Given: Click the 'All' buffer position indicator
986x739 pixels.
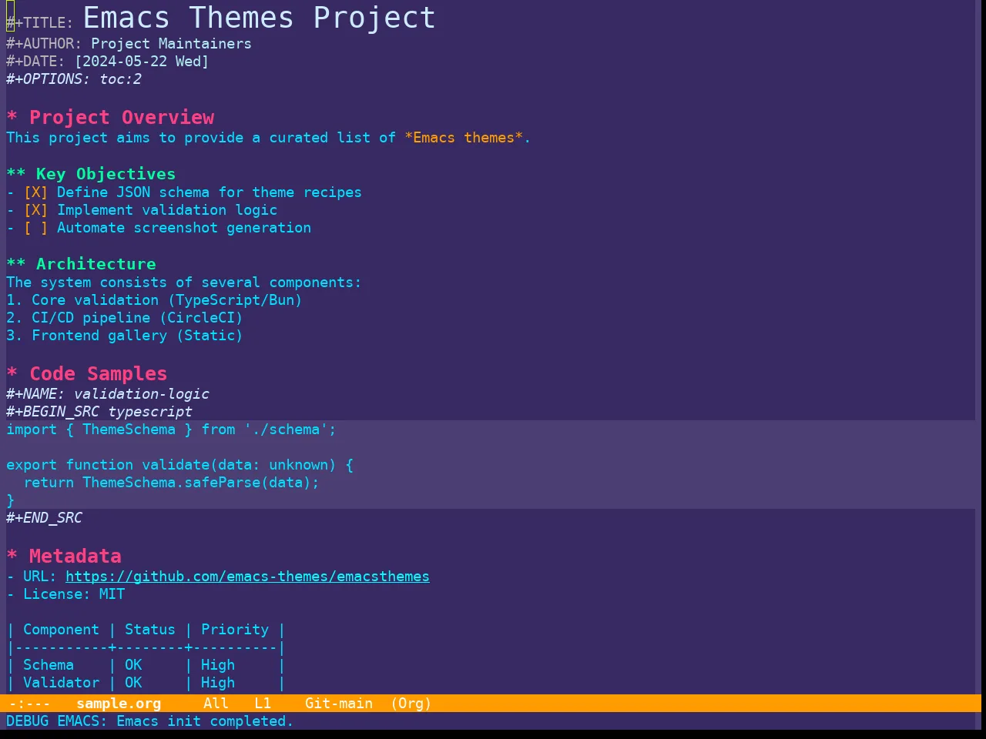Looking at the screenshot, I should point(216,704).
